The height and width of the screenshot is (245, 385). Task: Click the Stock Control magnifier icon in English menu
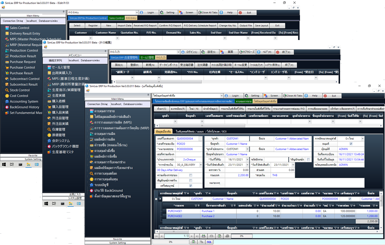[x=7, y=90]
